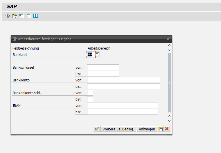Click the Bankenkontr.schl. von input box

click(x=90, y=93)
